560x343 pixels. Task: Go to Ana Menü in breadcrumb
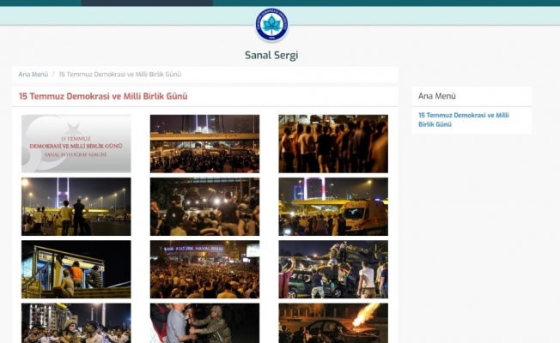tap(33, 75)
